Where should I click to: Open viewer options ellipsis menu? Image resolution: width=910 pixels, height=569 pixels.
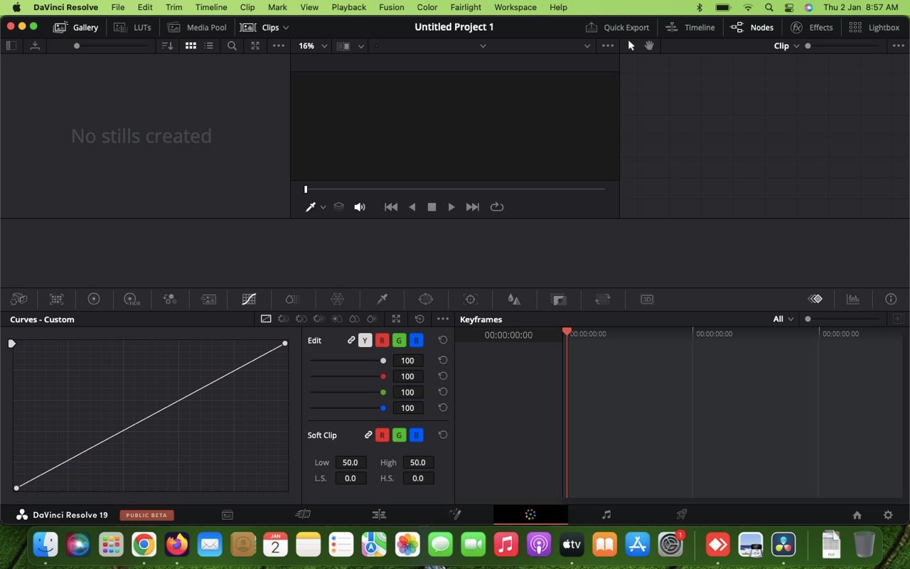(x=608, y=46)
